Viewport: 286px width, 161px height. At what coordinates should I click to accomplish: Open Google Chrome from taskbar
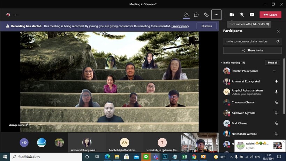coord(194,157)
